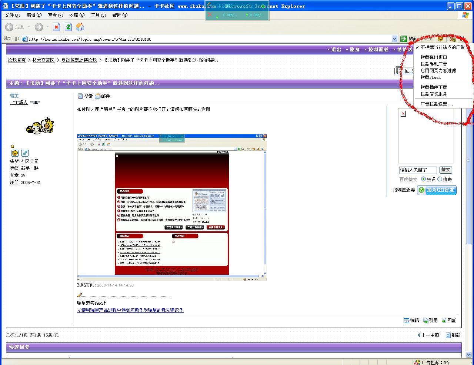Click the 加为QQ好友 button

pyautogui.click(x=437, y=190)
